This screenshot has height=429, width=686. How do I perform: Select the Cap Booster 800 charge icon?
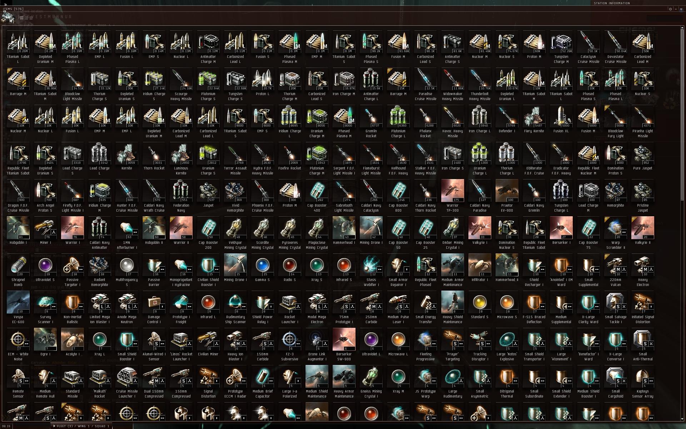[x=398, y=191]
